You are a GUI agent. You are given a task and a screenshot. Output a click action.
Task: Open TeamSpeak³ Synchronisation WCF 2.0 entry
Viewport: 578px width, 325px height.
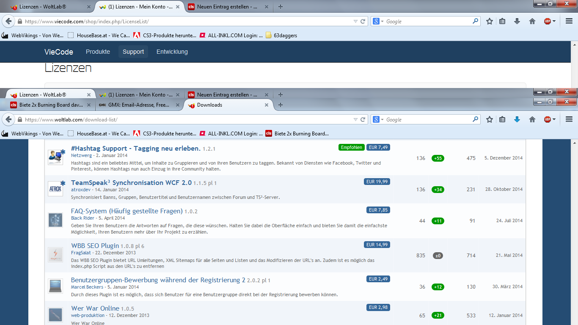(x=131, y=182)
